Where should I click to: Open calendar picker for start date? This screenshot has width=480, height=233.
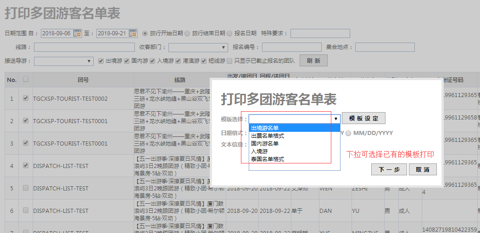pyautogui.click(x=78, y=33)
